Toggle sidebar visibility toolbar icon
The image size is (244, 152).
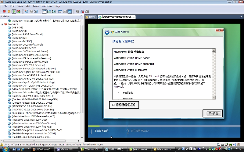[44, 12]
